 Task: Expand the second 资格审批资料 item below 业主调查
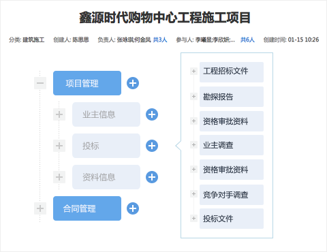tap(193, 170)
